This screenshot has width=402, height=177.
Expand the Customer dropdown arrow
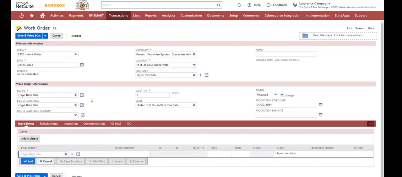tap(194, 75)
